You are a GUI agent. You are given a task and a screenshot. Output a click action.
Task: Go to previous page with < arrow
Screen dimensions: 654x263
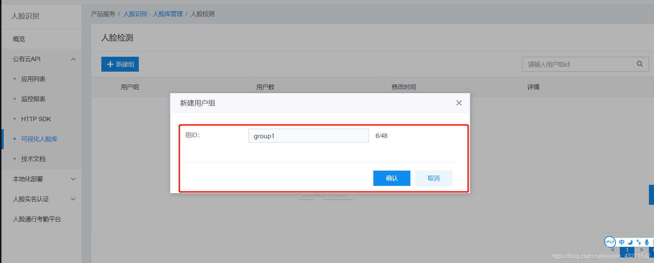tap(613, 250)
